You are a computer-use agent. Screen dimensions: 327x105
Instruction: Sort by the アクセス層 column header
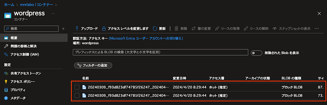pyautogui.click(x=216, y=78)
